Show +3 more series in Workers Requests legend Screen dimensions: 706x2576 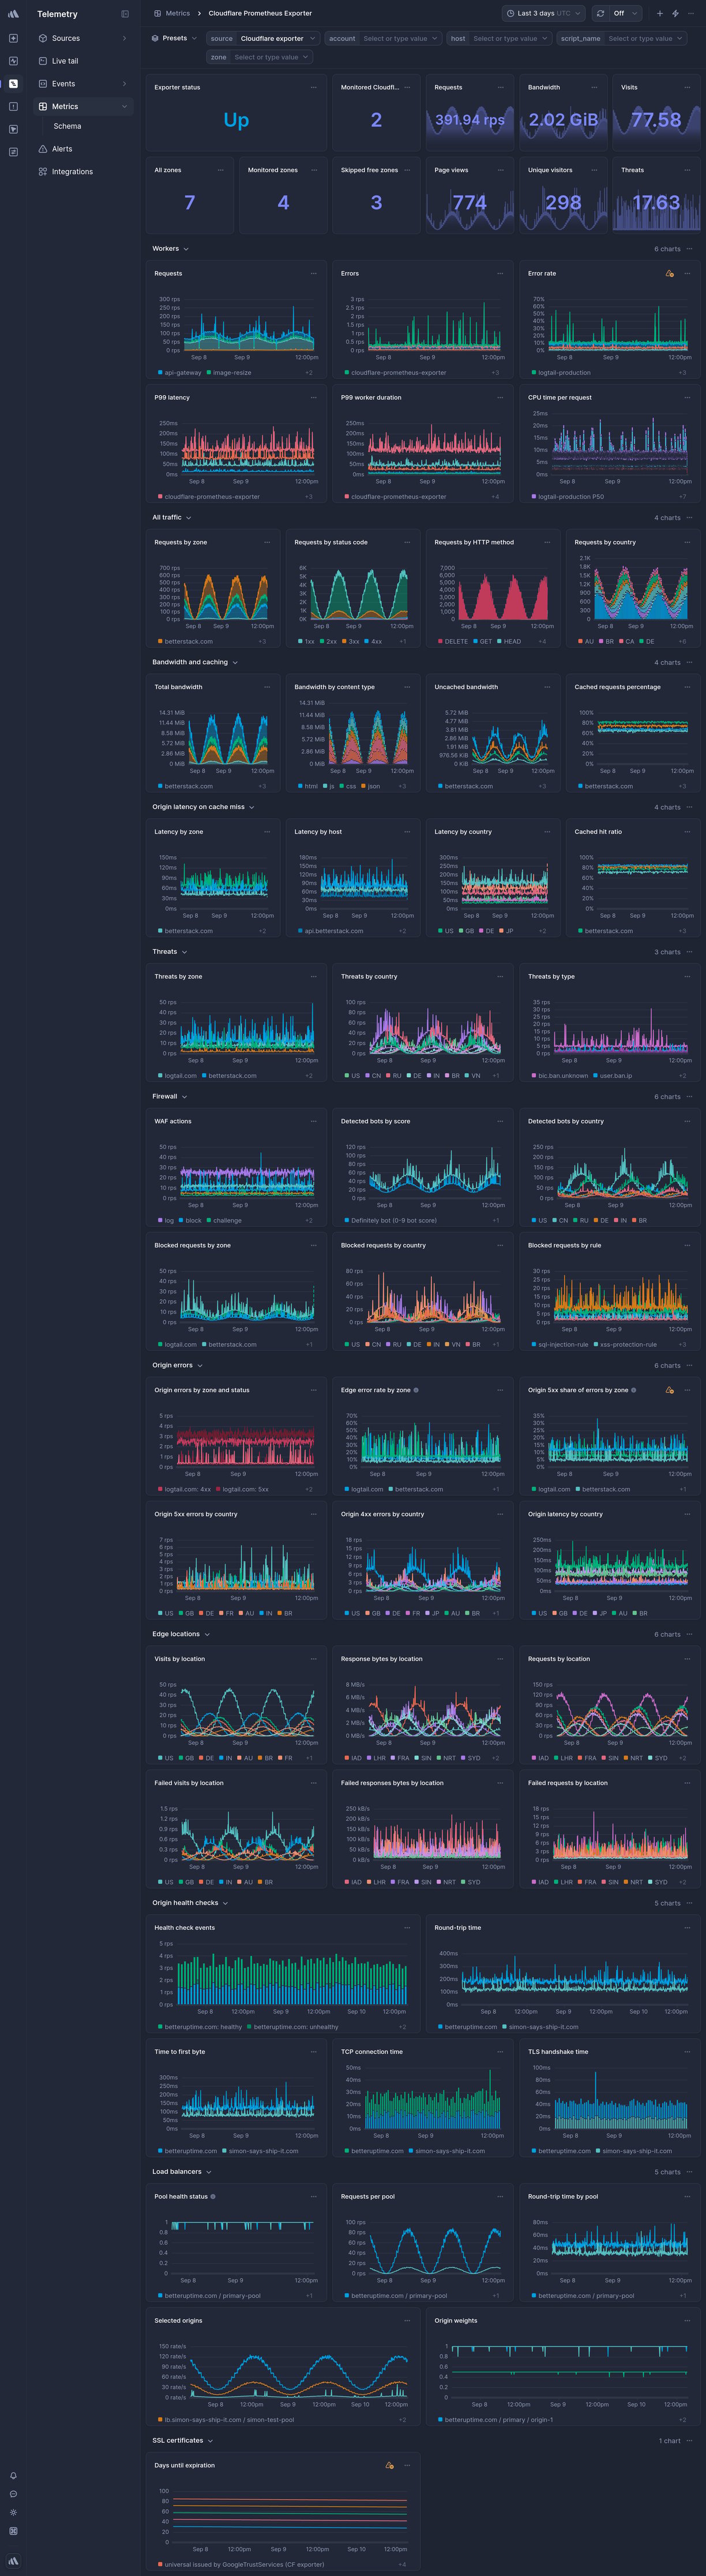[x=309, y=372]
